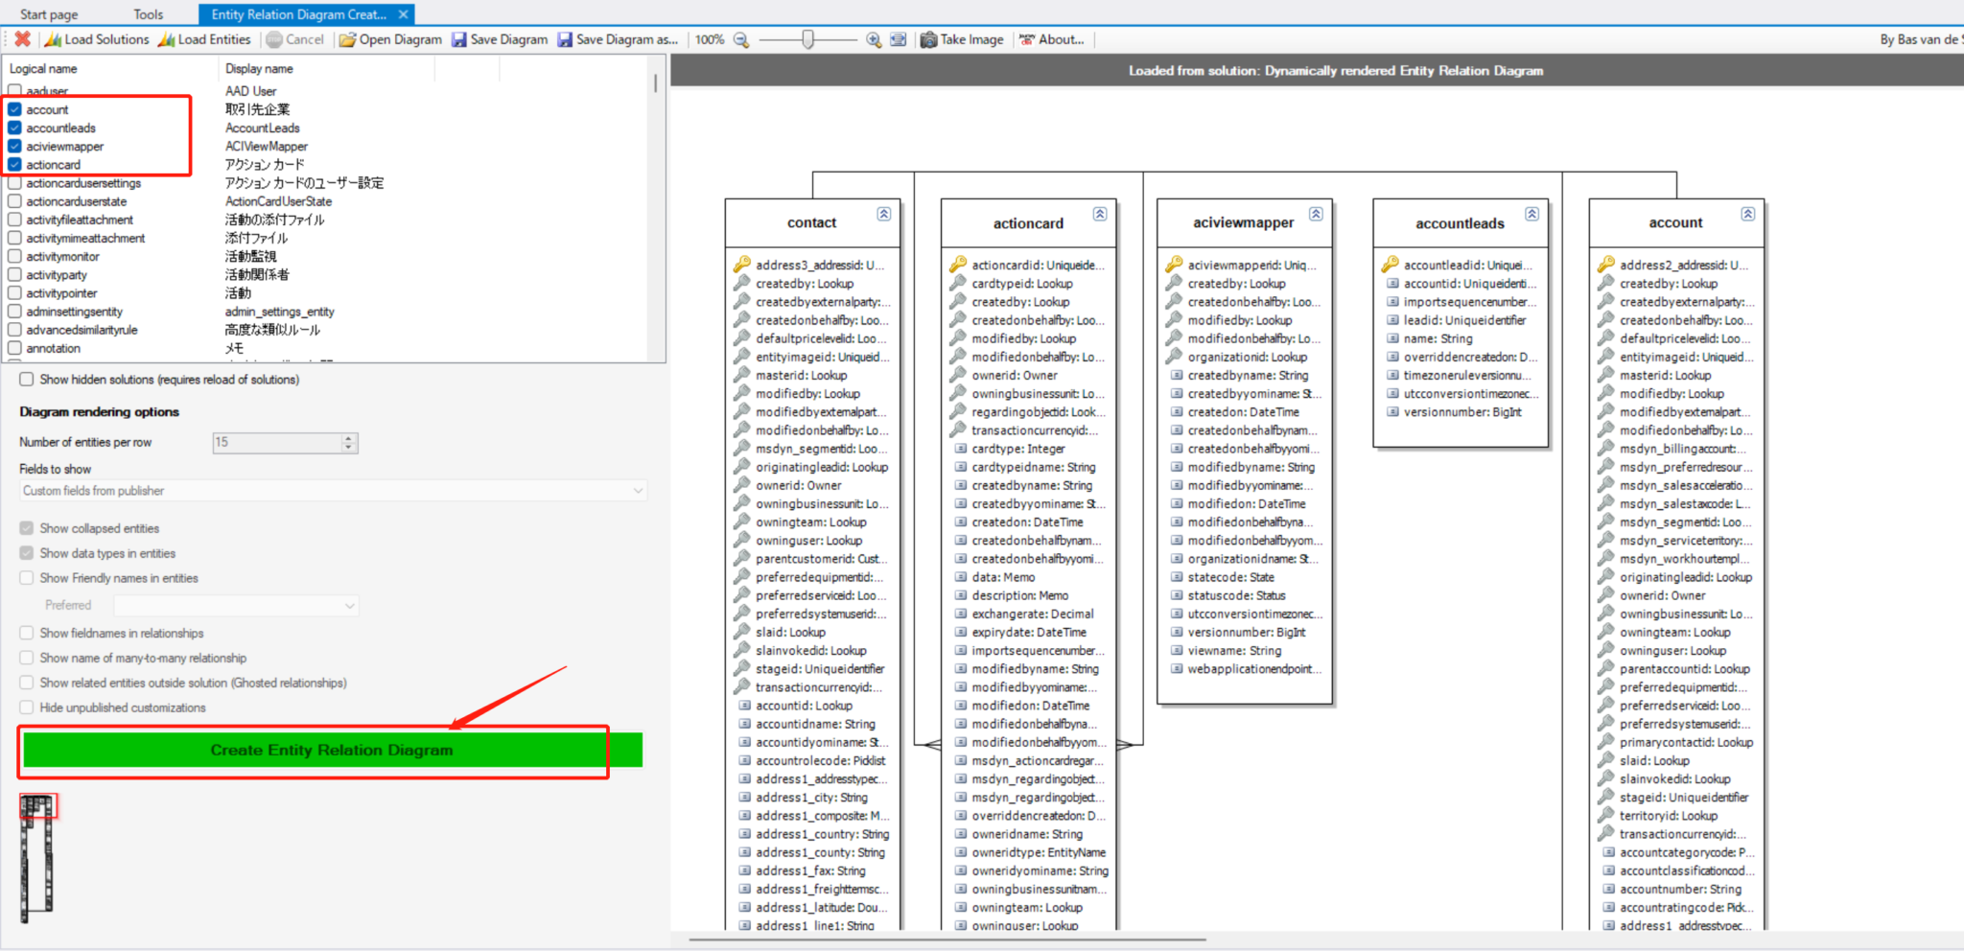This screenshot has height=951, width=1964.
Task: Enable Show fieldnames in relationships
Action: click(x=26, y=633)
